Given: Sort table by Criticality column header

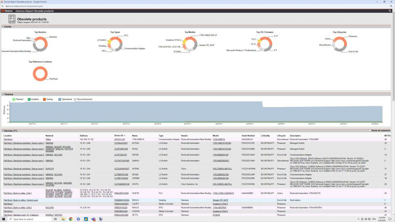Looking at the screenshot, I should [265, 136].
